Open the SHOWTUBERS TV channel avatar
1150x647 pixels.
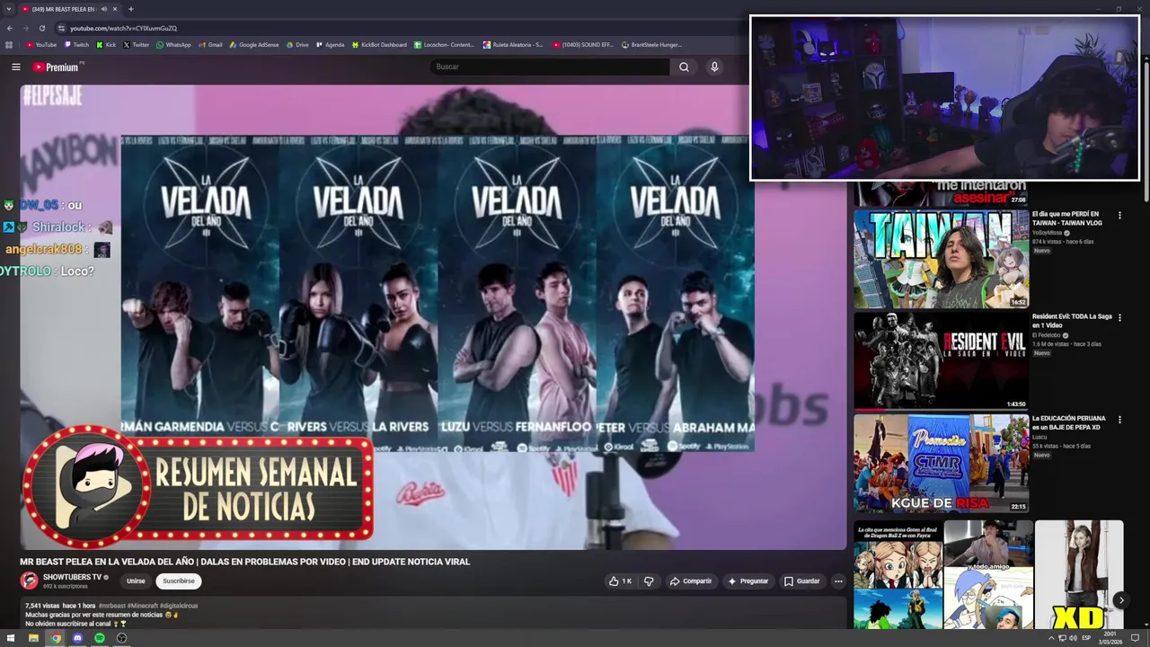point(30,581)
